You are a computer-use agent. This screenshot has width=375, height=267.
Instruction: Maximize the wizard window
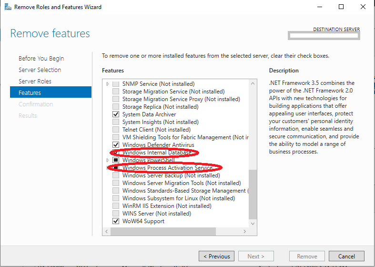[x=341, y=7]
